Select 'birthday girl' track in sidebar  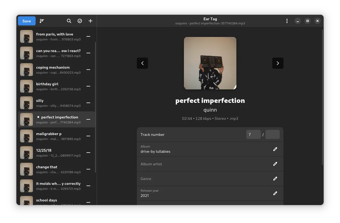pyautogui.click(x=53, y=86)
